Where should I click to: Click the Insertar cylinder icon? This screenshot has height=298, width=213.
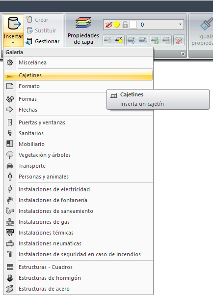point(14,24)
